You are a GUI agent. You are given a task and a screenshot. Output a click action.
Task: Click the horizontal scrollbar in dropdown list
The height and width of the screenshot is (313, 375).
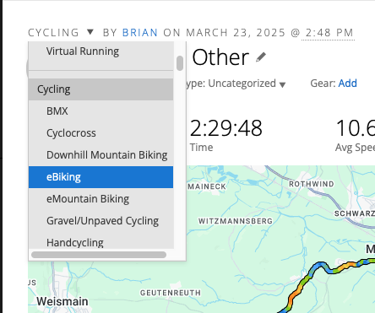coord(99,255)
